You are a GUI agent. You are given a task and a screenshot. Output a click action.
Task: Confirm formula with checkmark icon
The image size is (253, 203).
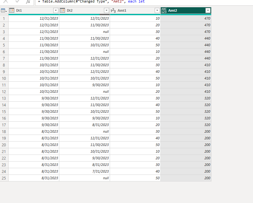tap(17, 2)
